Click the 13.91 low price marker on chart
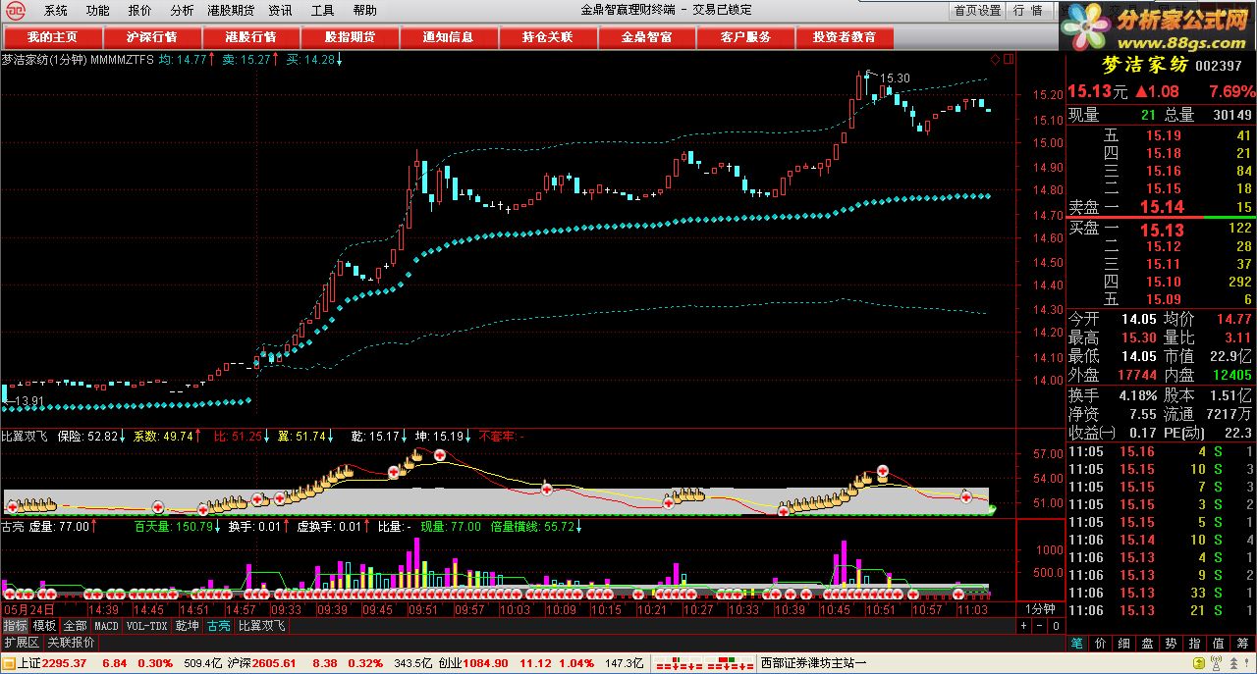The image size is (1257, 674). (28, 400)
